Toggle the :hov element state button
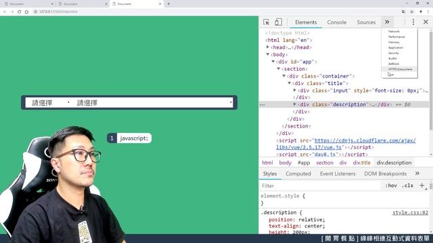This screenshot has width=433, height=243. (391, 186)
